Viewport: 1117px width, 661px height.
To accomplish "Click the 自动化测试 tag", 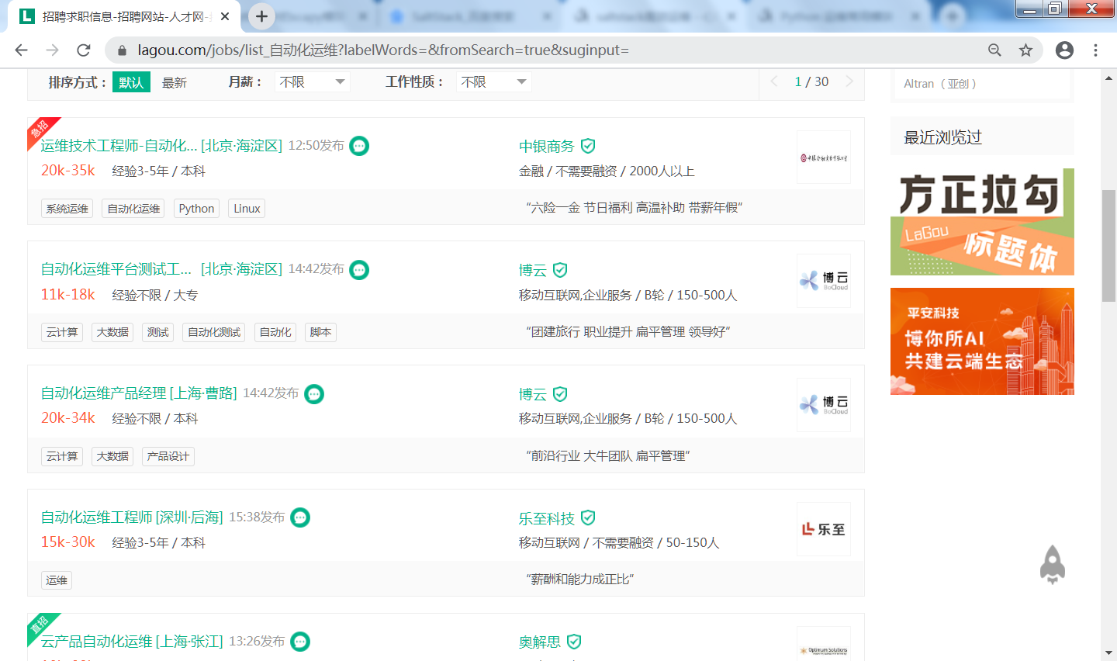I will 214,332.
